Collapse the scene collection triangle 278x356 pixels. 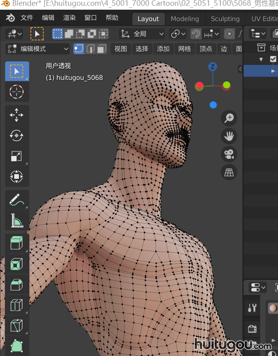(x=261, y=59)
